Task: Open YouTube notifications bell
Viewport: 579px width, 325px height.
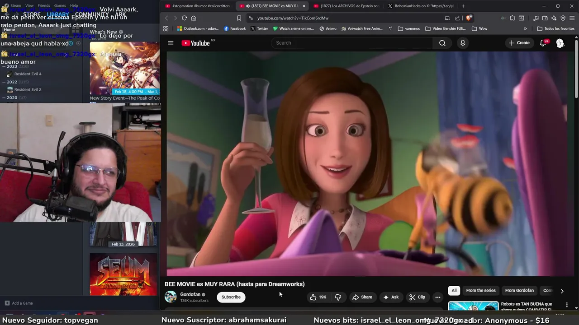Action: pos(543,43)
